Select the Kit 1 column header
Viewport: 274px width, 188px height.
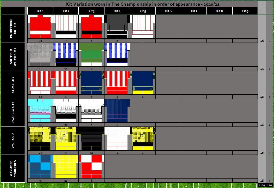(40, 11)
